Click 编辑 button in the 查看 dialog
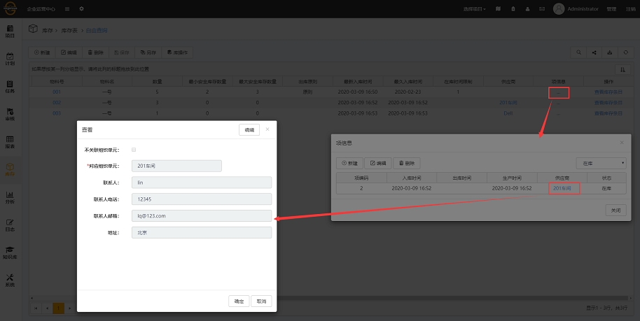 tap(249, 130)
